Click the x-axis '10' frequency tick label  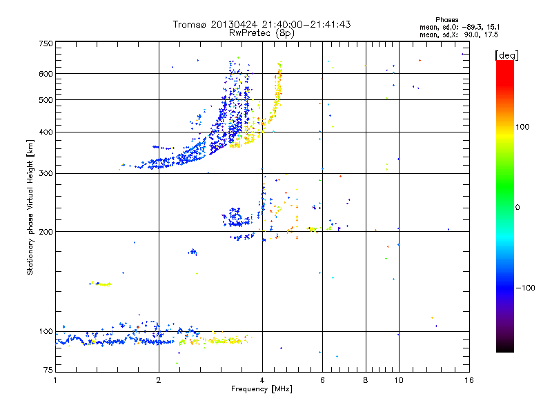pyautogui.click(x=399, y=380)
